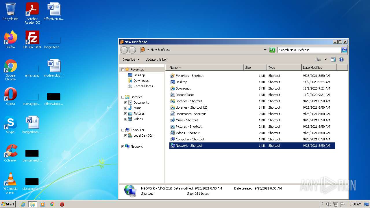Click the Start button
Screen dimensions: 370x208
click(8, 204)
